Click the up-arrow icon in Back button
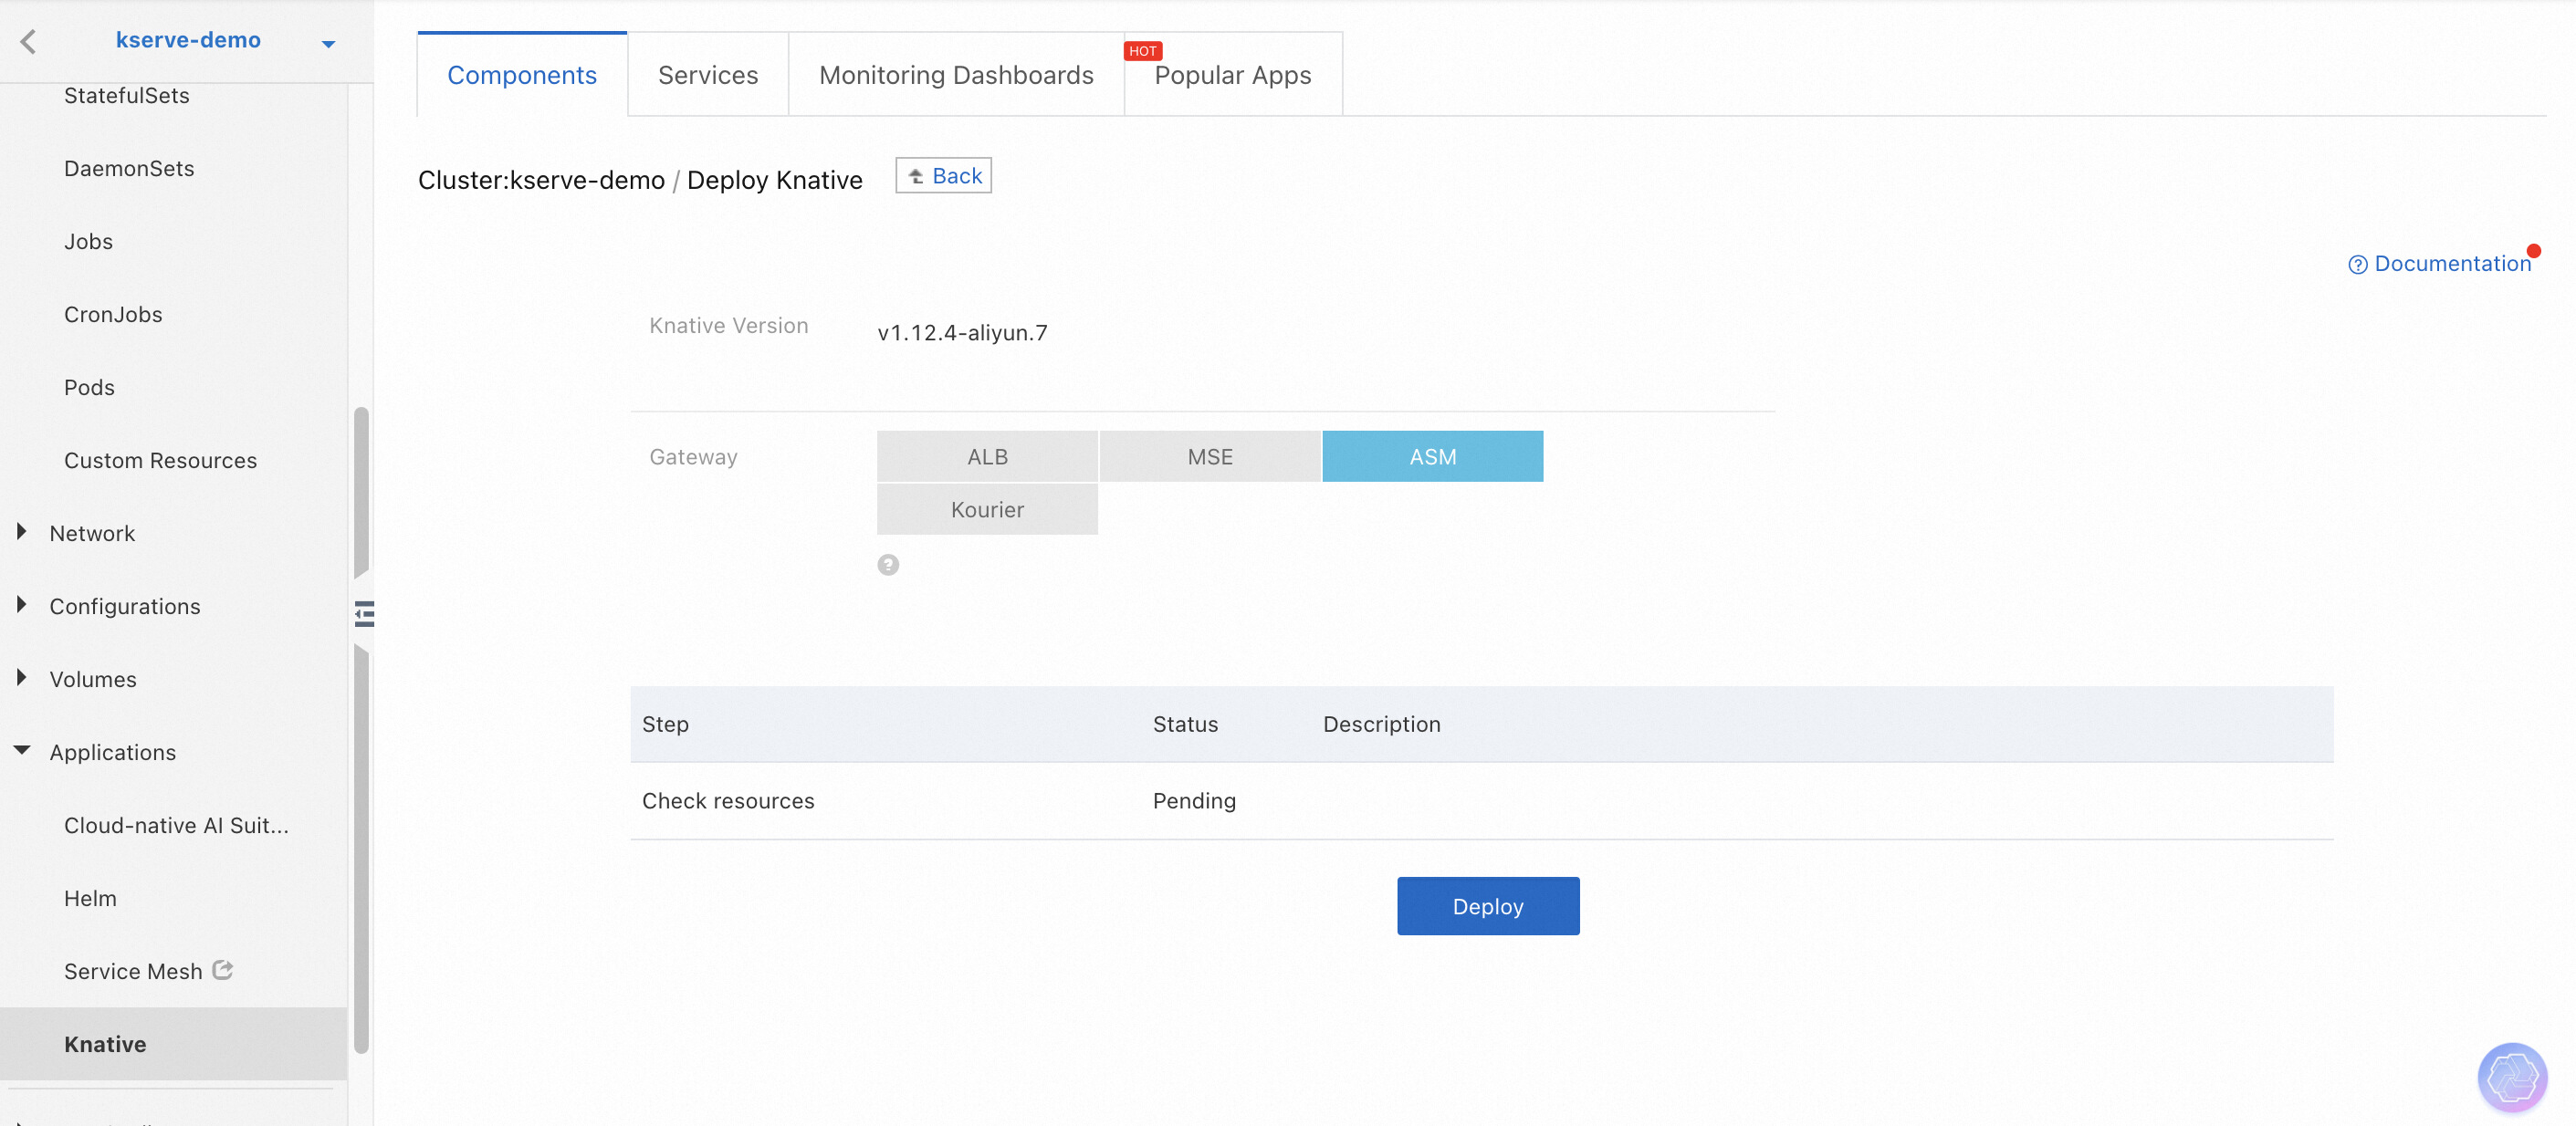The height and width of the screenshot is (1126, 2576). (x=916, y=176)
